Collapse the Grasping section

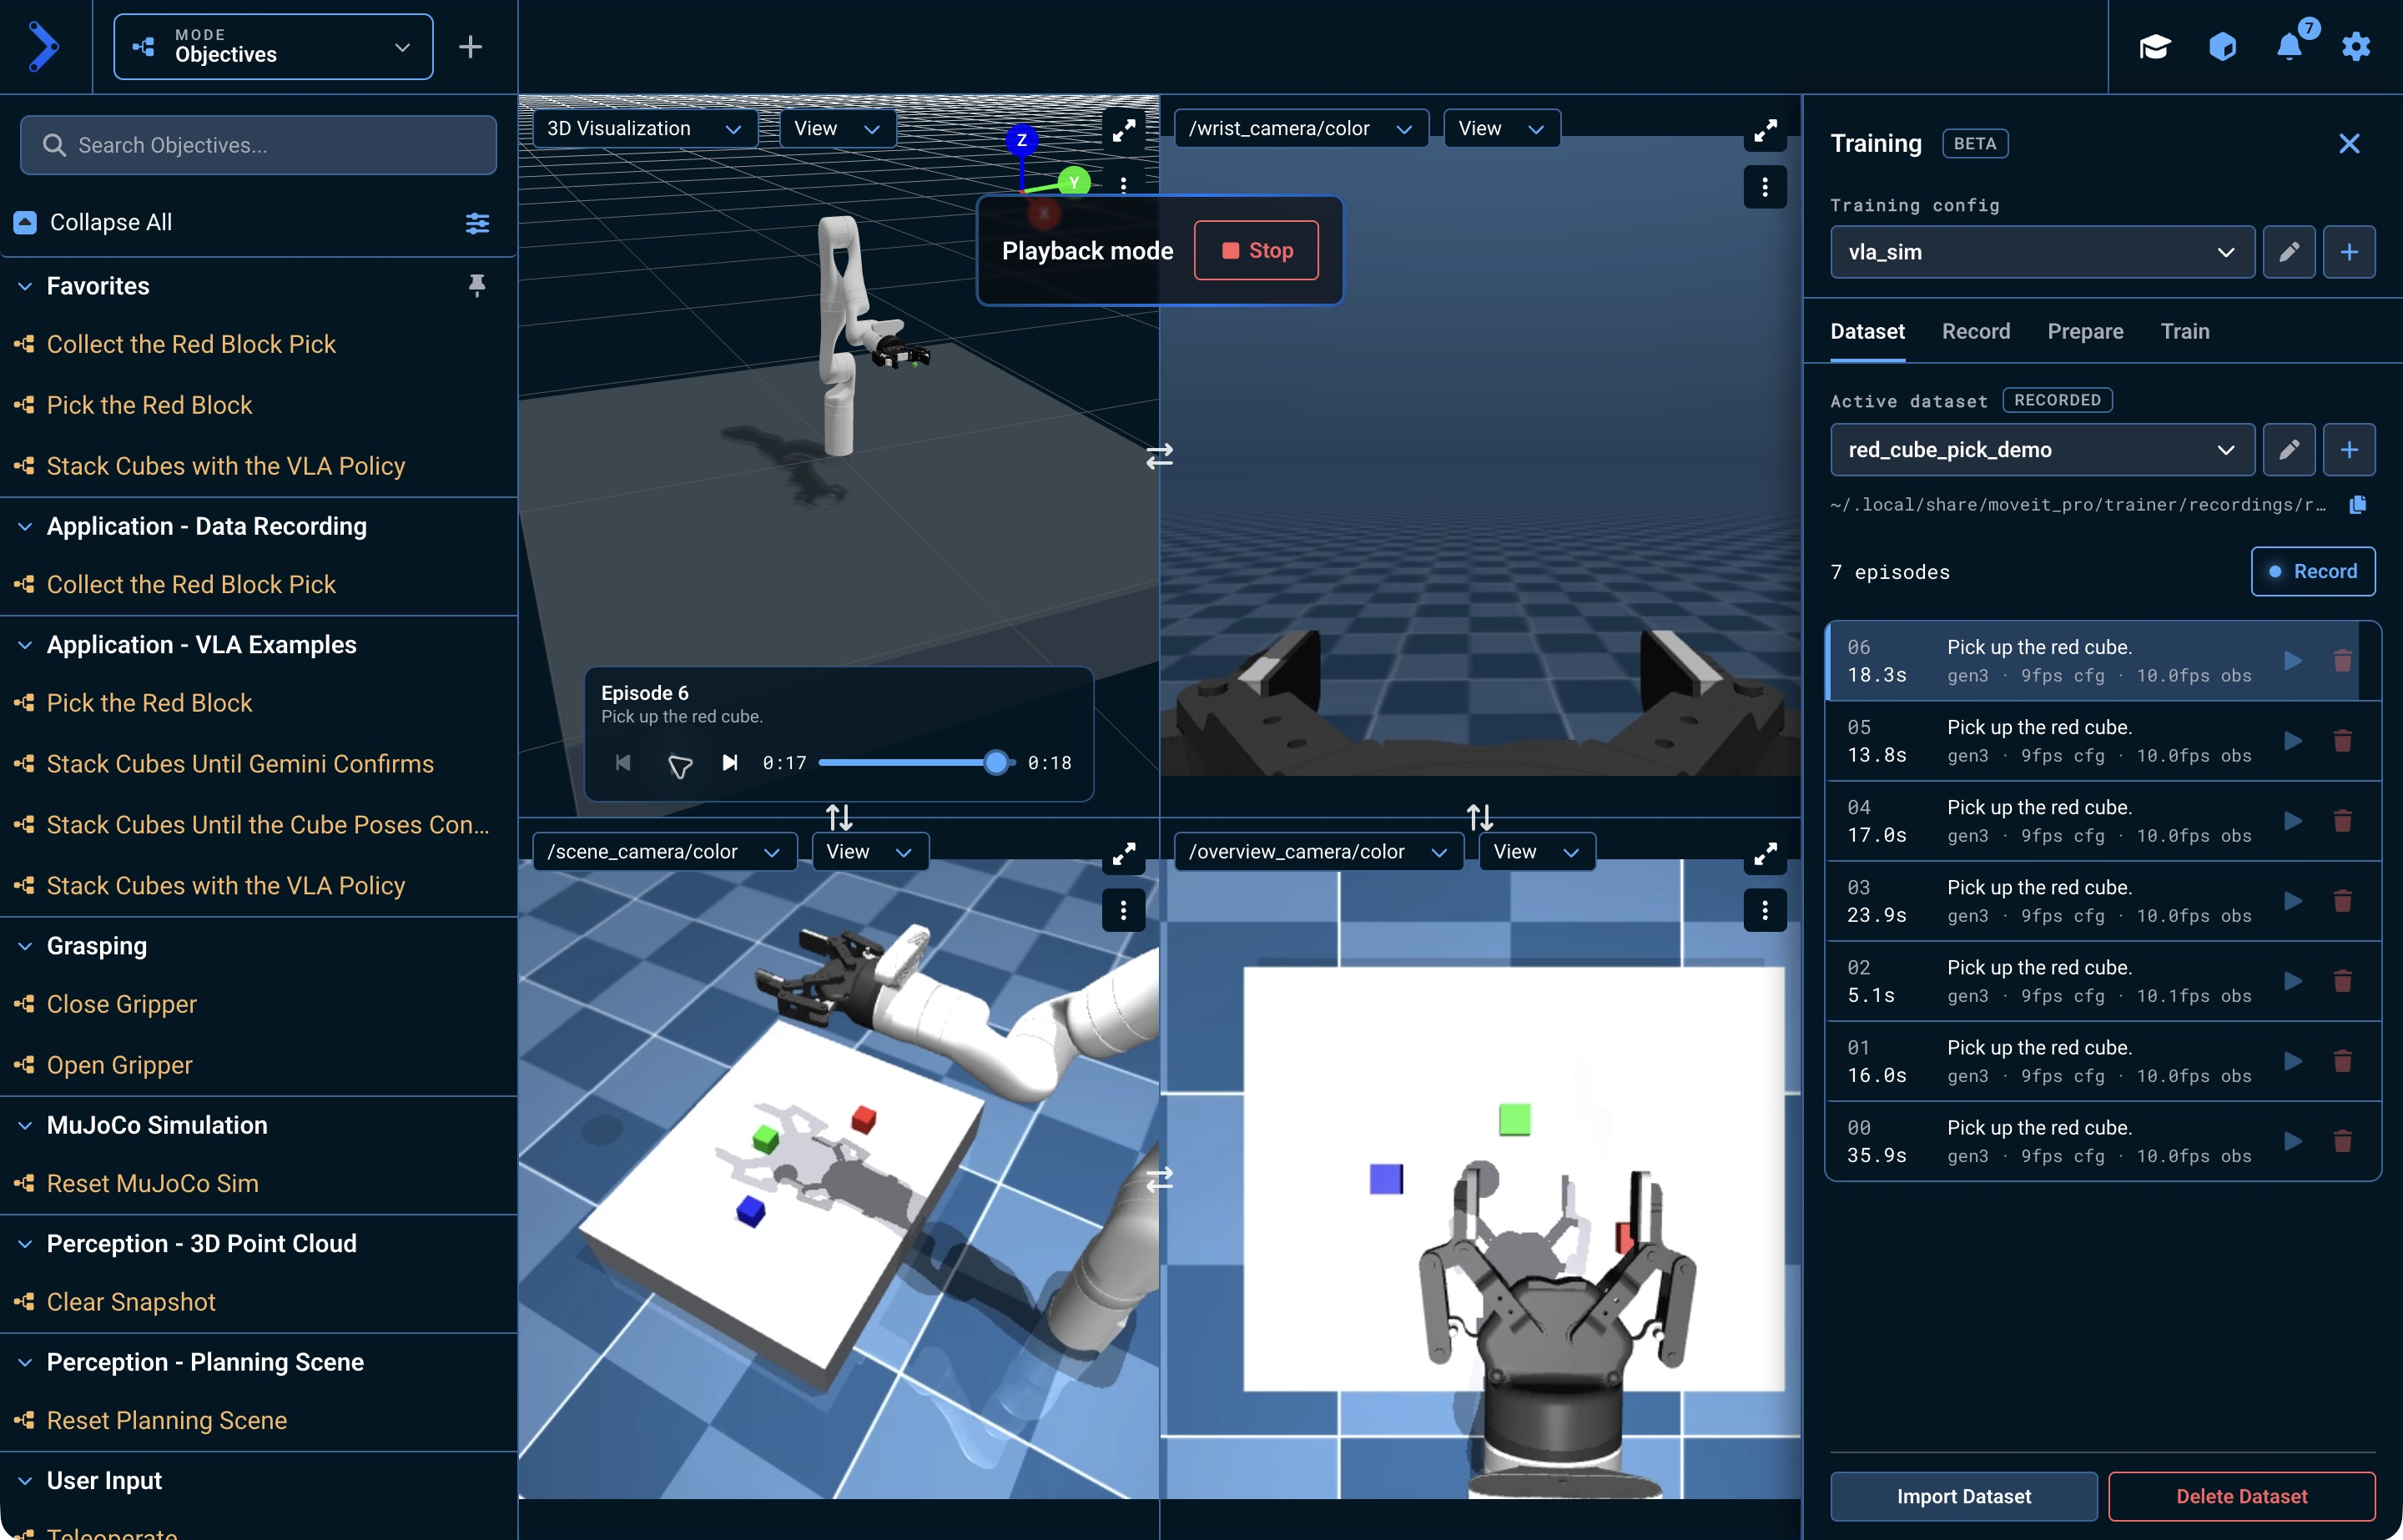click(x=25, y=946)
